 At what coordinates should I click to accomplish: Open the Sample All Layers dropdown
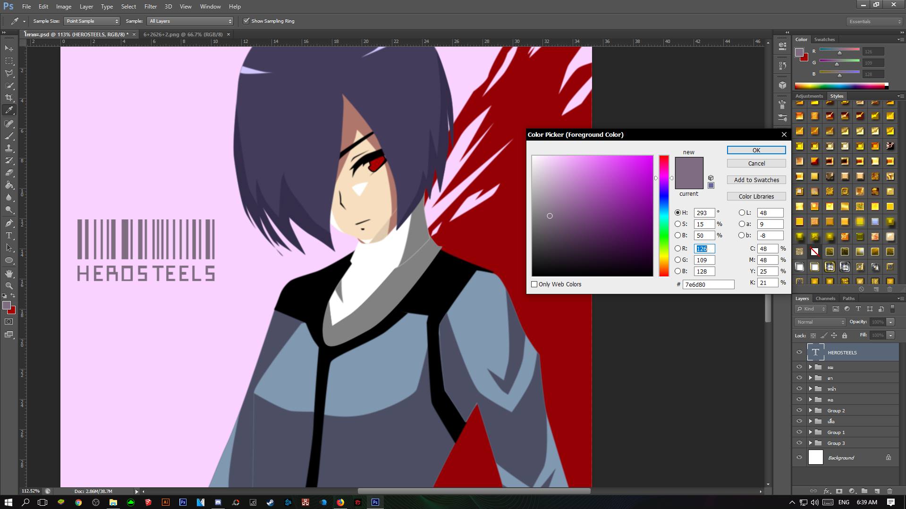[190, 21]
